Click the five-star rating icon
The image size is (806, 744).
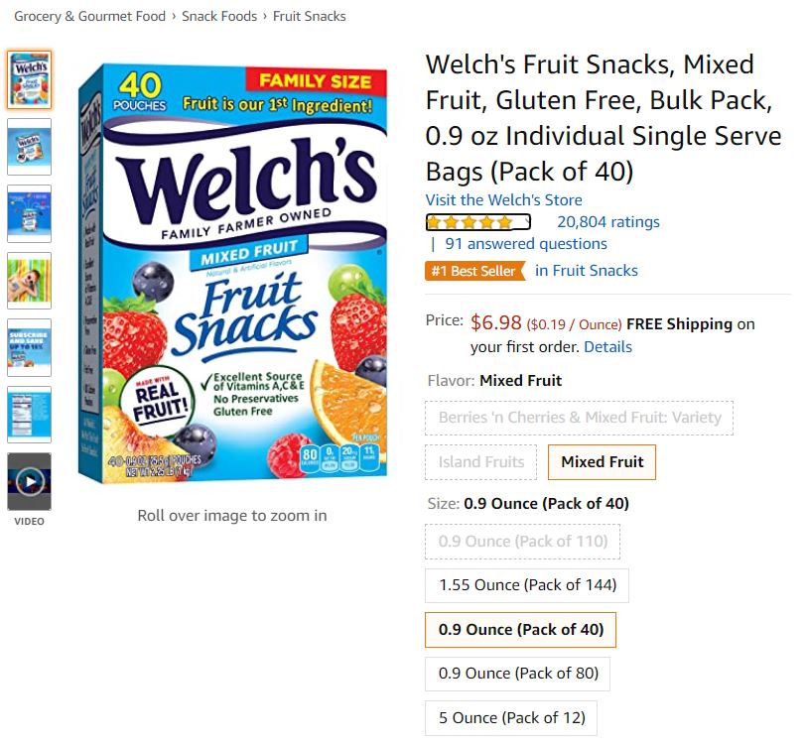click(x=478, y=222)
